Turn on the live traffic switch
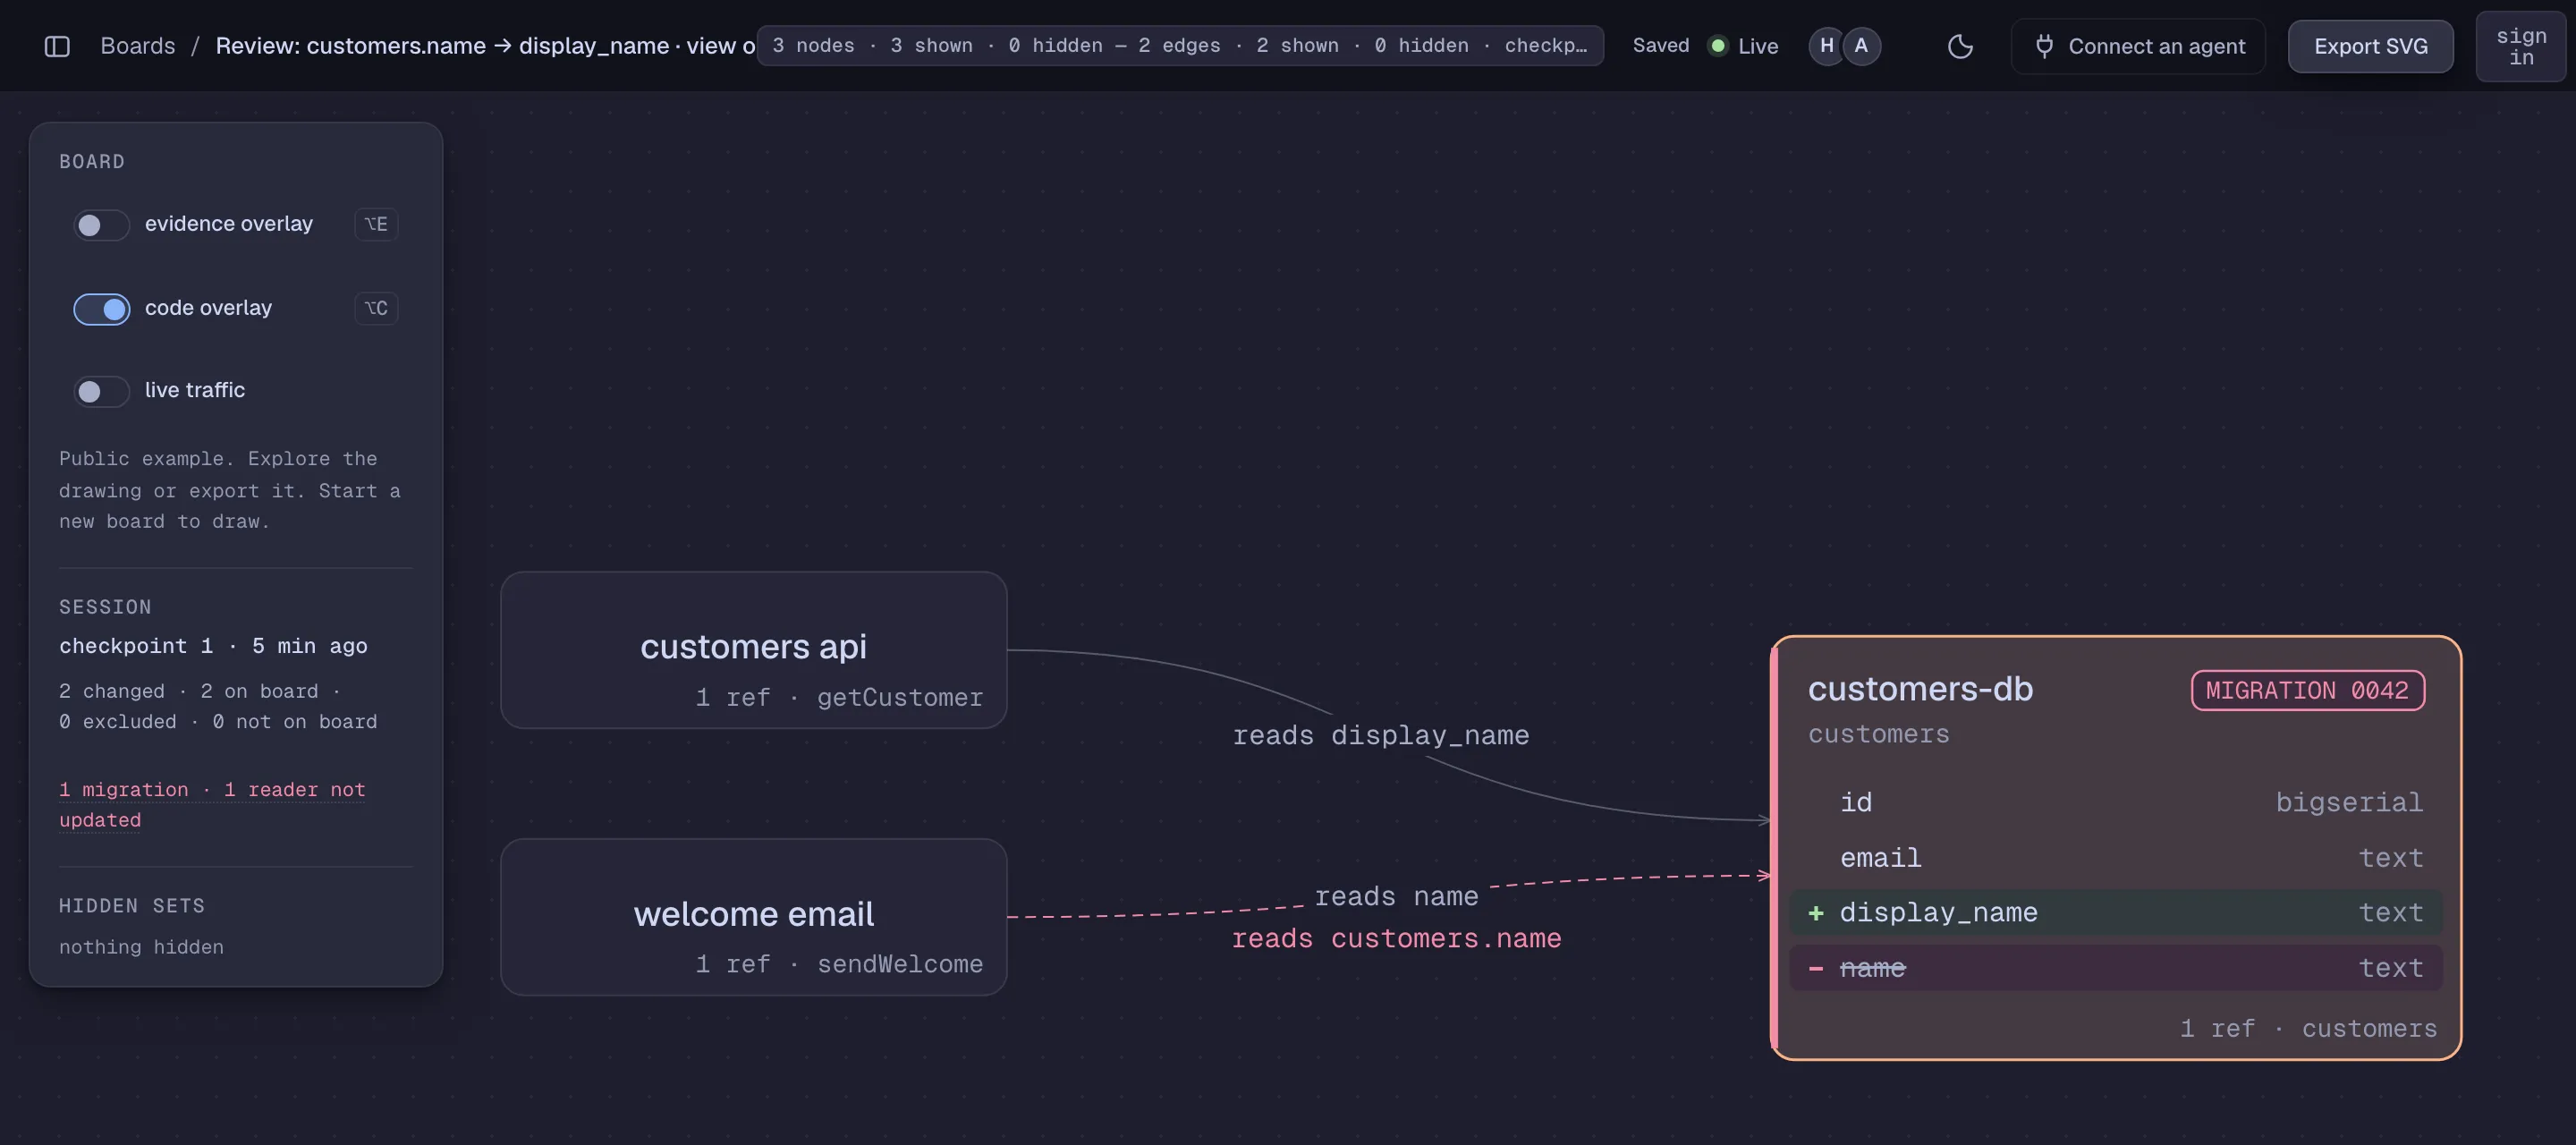This screenshot has width=2576, height=1145. 101,391
